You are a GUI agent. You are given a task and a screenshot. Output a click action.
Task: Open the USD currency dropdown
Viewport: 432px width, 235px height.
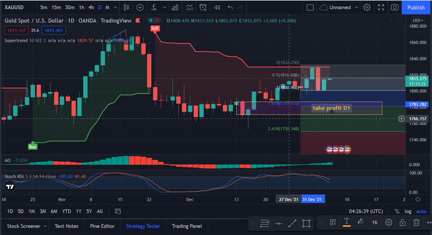click(x=418, y=20)
